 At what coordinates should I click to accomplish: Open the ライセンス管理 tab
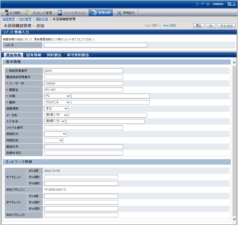[x=39, y=13]
